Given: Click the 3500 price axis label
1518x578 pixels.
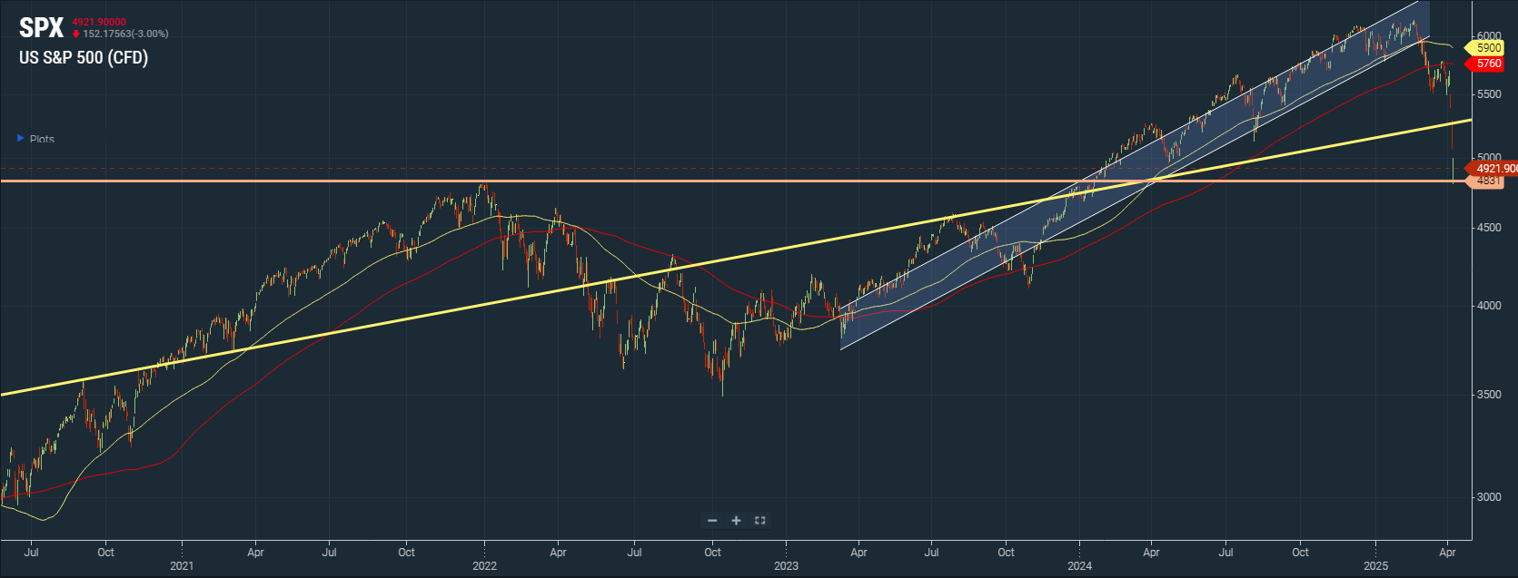Looking at the screenshot, I should coord(1489,395).
